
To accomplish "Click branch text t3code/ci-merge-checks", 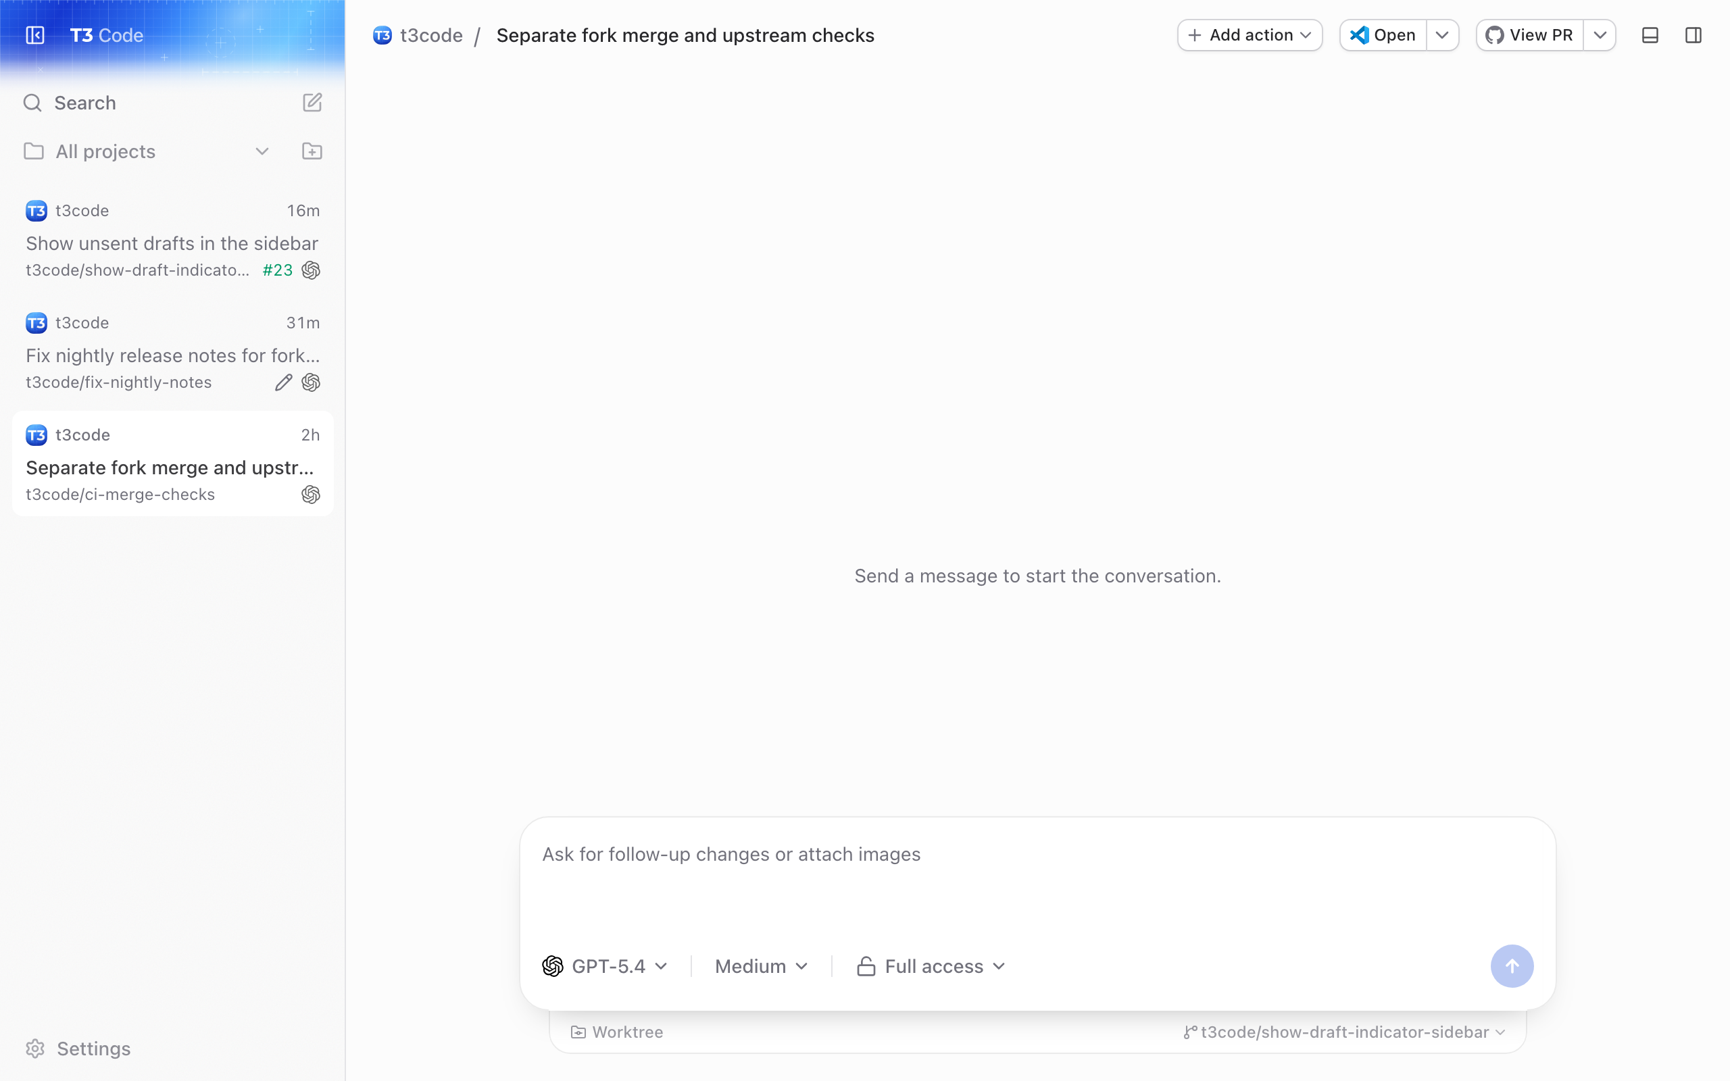I will [x=120, y=495].
